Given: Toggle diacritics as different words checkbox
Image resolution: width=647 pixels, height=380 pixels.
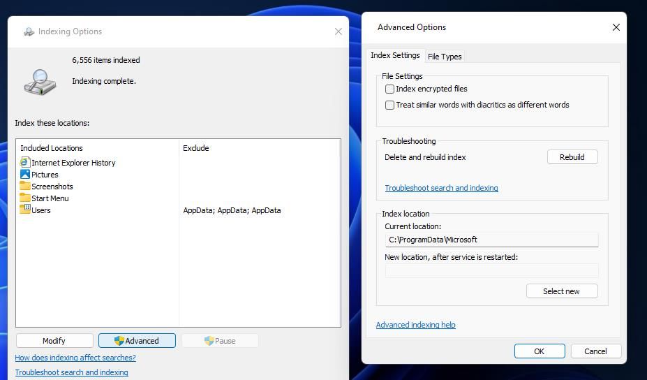Looking at the screenshot, I should coord(389,105).
